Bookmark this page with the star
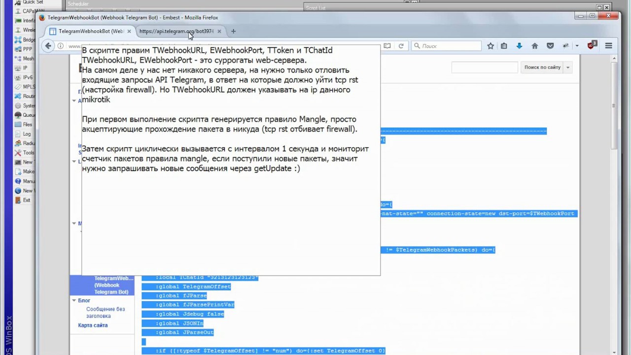Screen dimensions: 631x355 pyautogui.click(x=491, y=46)
